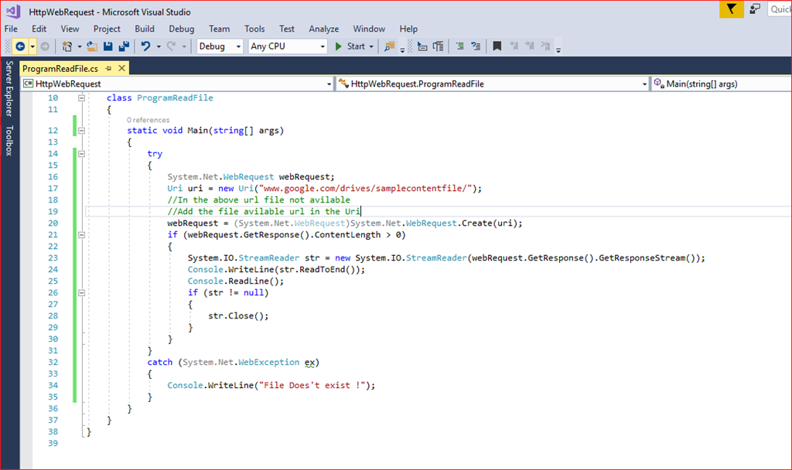The width and height of the screenshot is (792, 470).
Task: Click the New Project toolbar icon
Action: point(68,46)
